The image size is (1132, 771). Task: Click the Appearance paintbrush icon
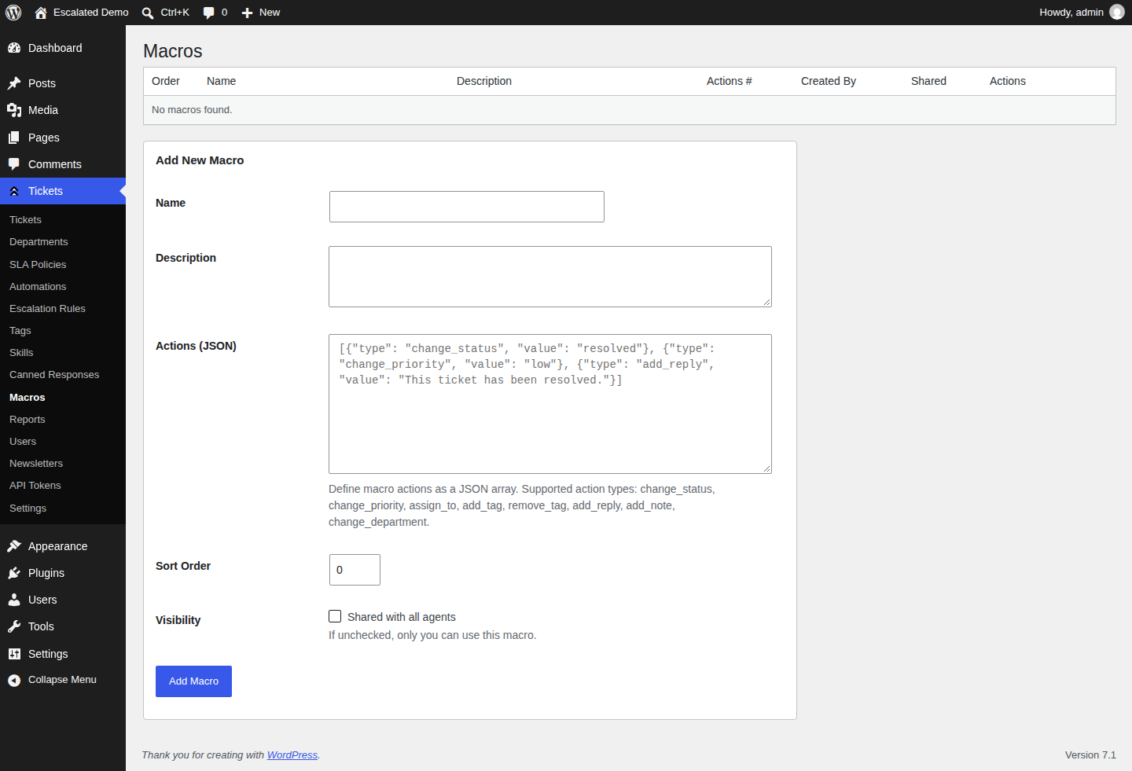14,546
